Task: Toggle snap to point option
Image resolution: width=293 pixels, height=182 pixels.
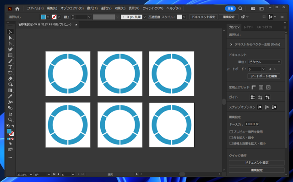Action: pos(260,107)
